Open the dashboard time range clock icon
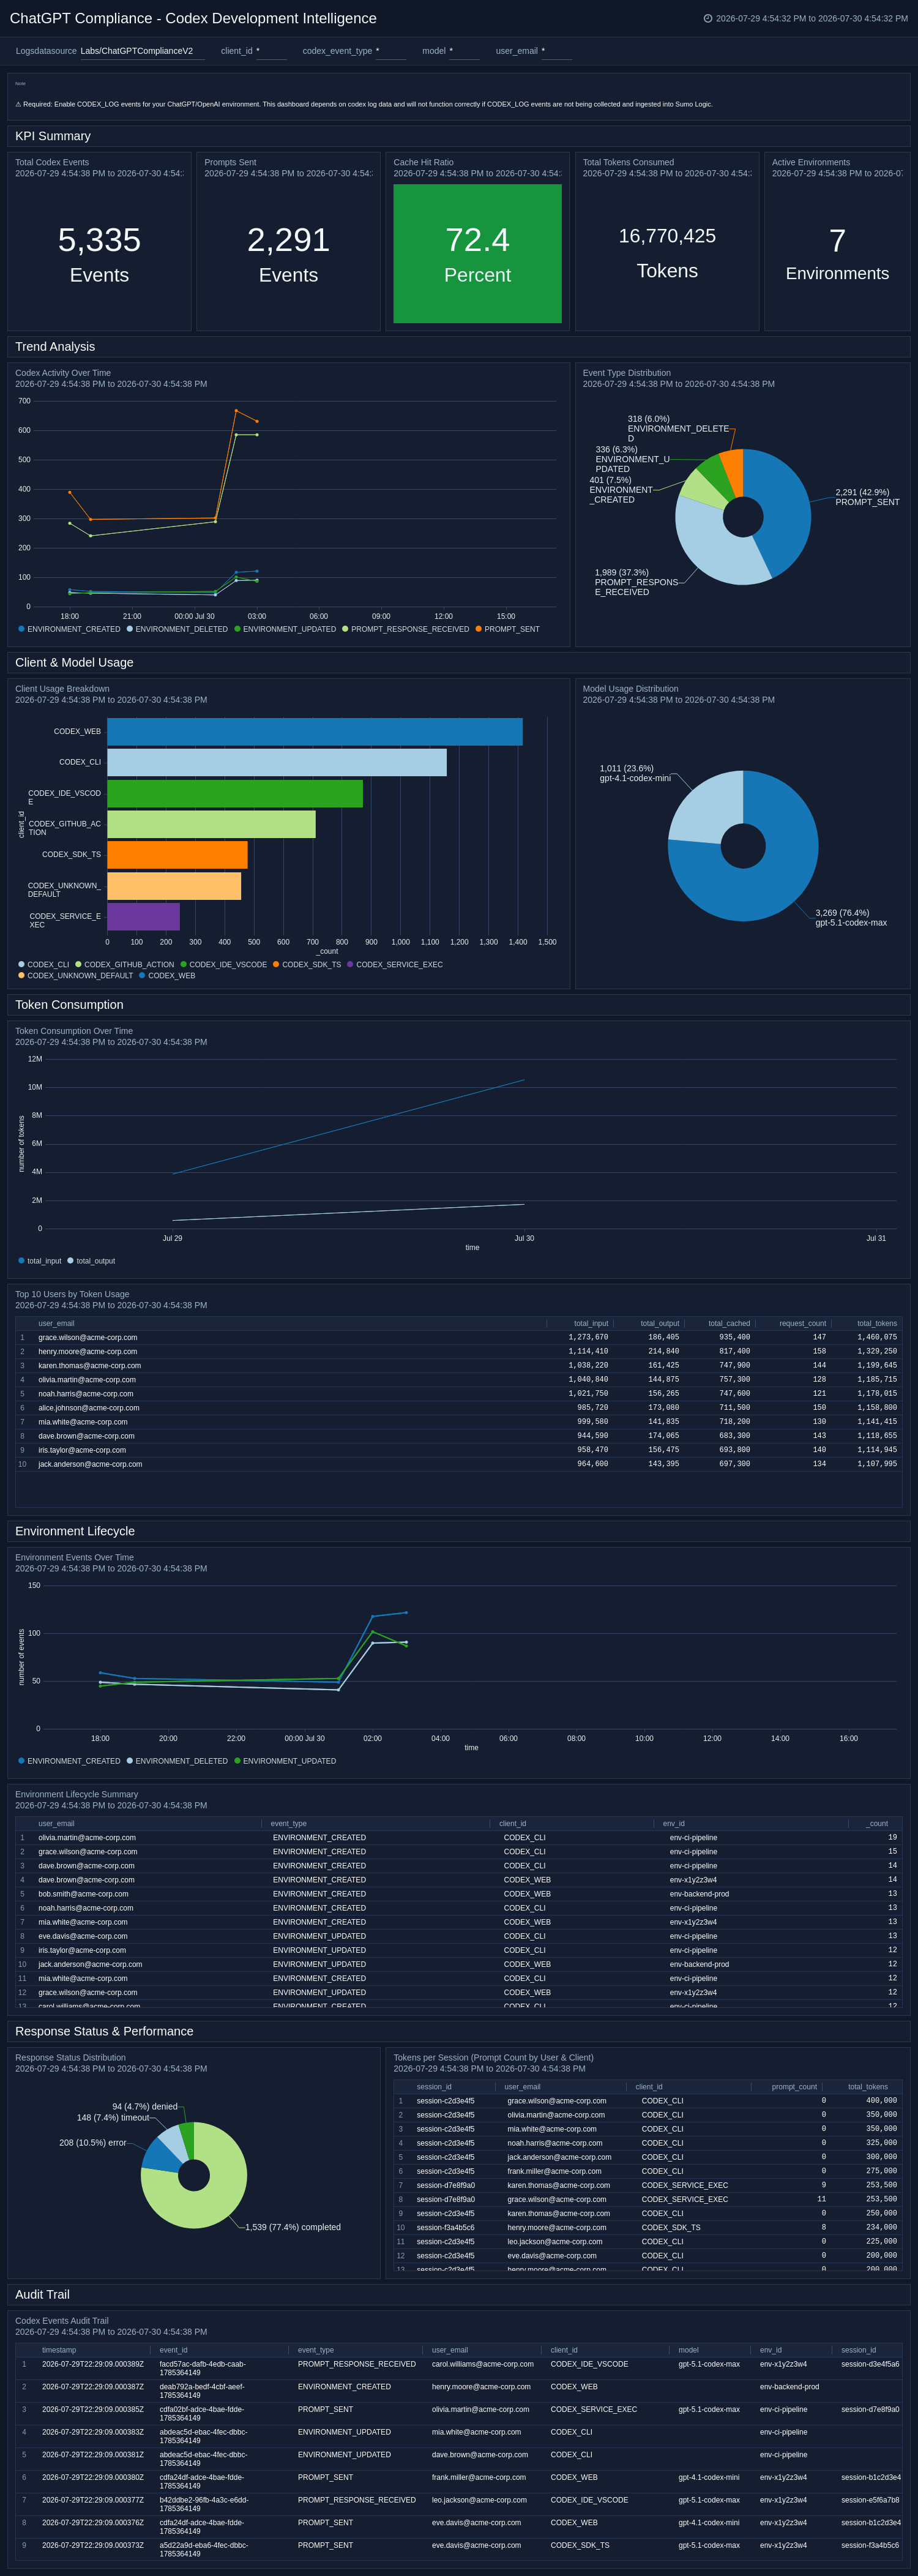Screen dimensions: 918x2576 coord(708,18)
